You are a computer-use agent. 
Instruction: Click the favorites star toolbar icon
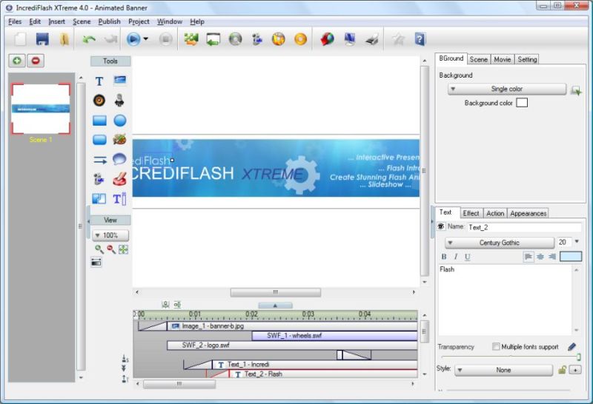click(x=398, y=39)
